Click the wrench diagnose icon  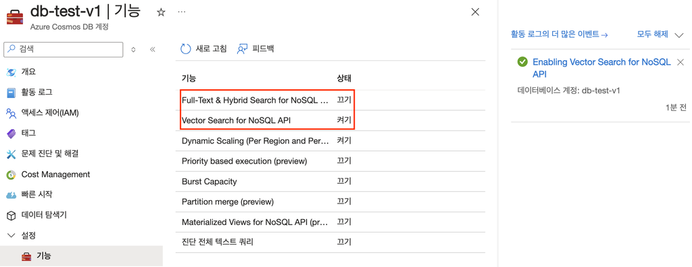11,154
